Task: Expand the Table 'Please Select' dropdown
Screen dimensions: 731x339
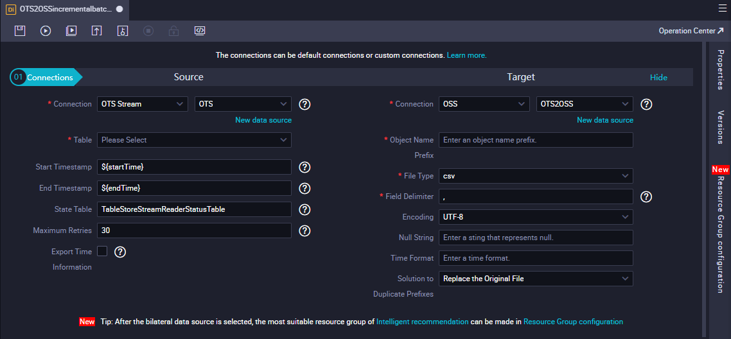Action: (x=194, y=140)
